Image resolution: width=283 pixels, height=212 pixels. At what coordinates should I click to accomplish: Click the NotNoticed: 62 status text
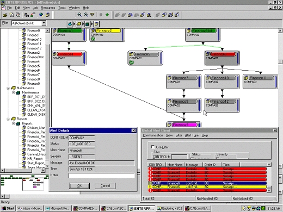click(x=242, y=198)
